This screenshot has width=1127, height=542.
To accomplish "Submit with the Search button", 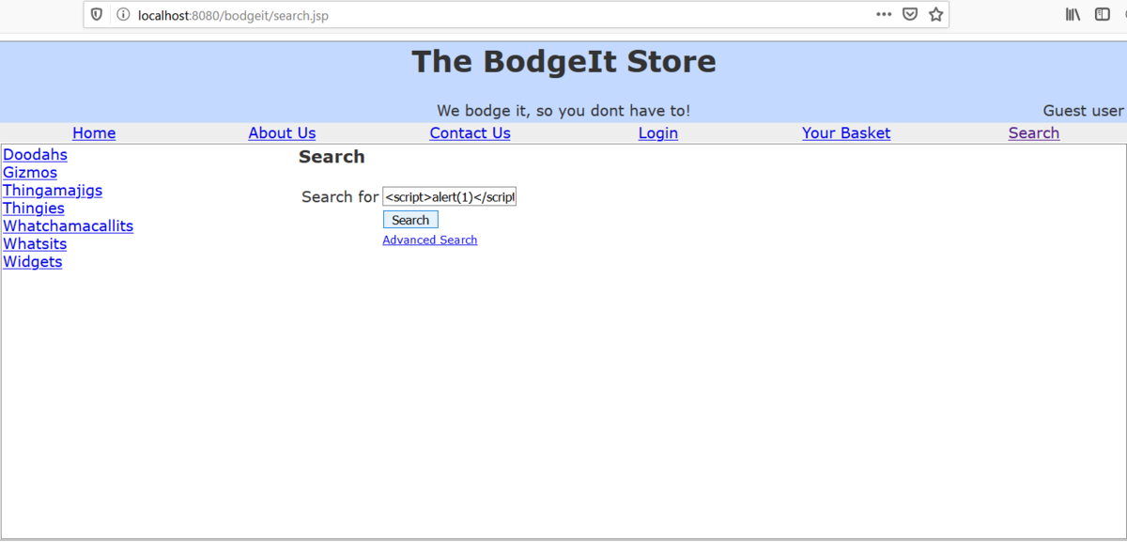I will 410,220.
